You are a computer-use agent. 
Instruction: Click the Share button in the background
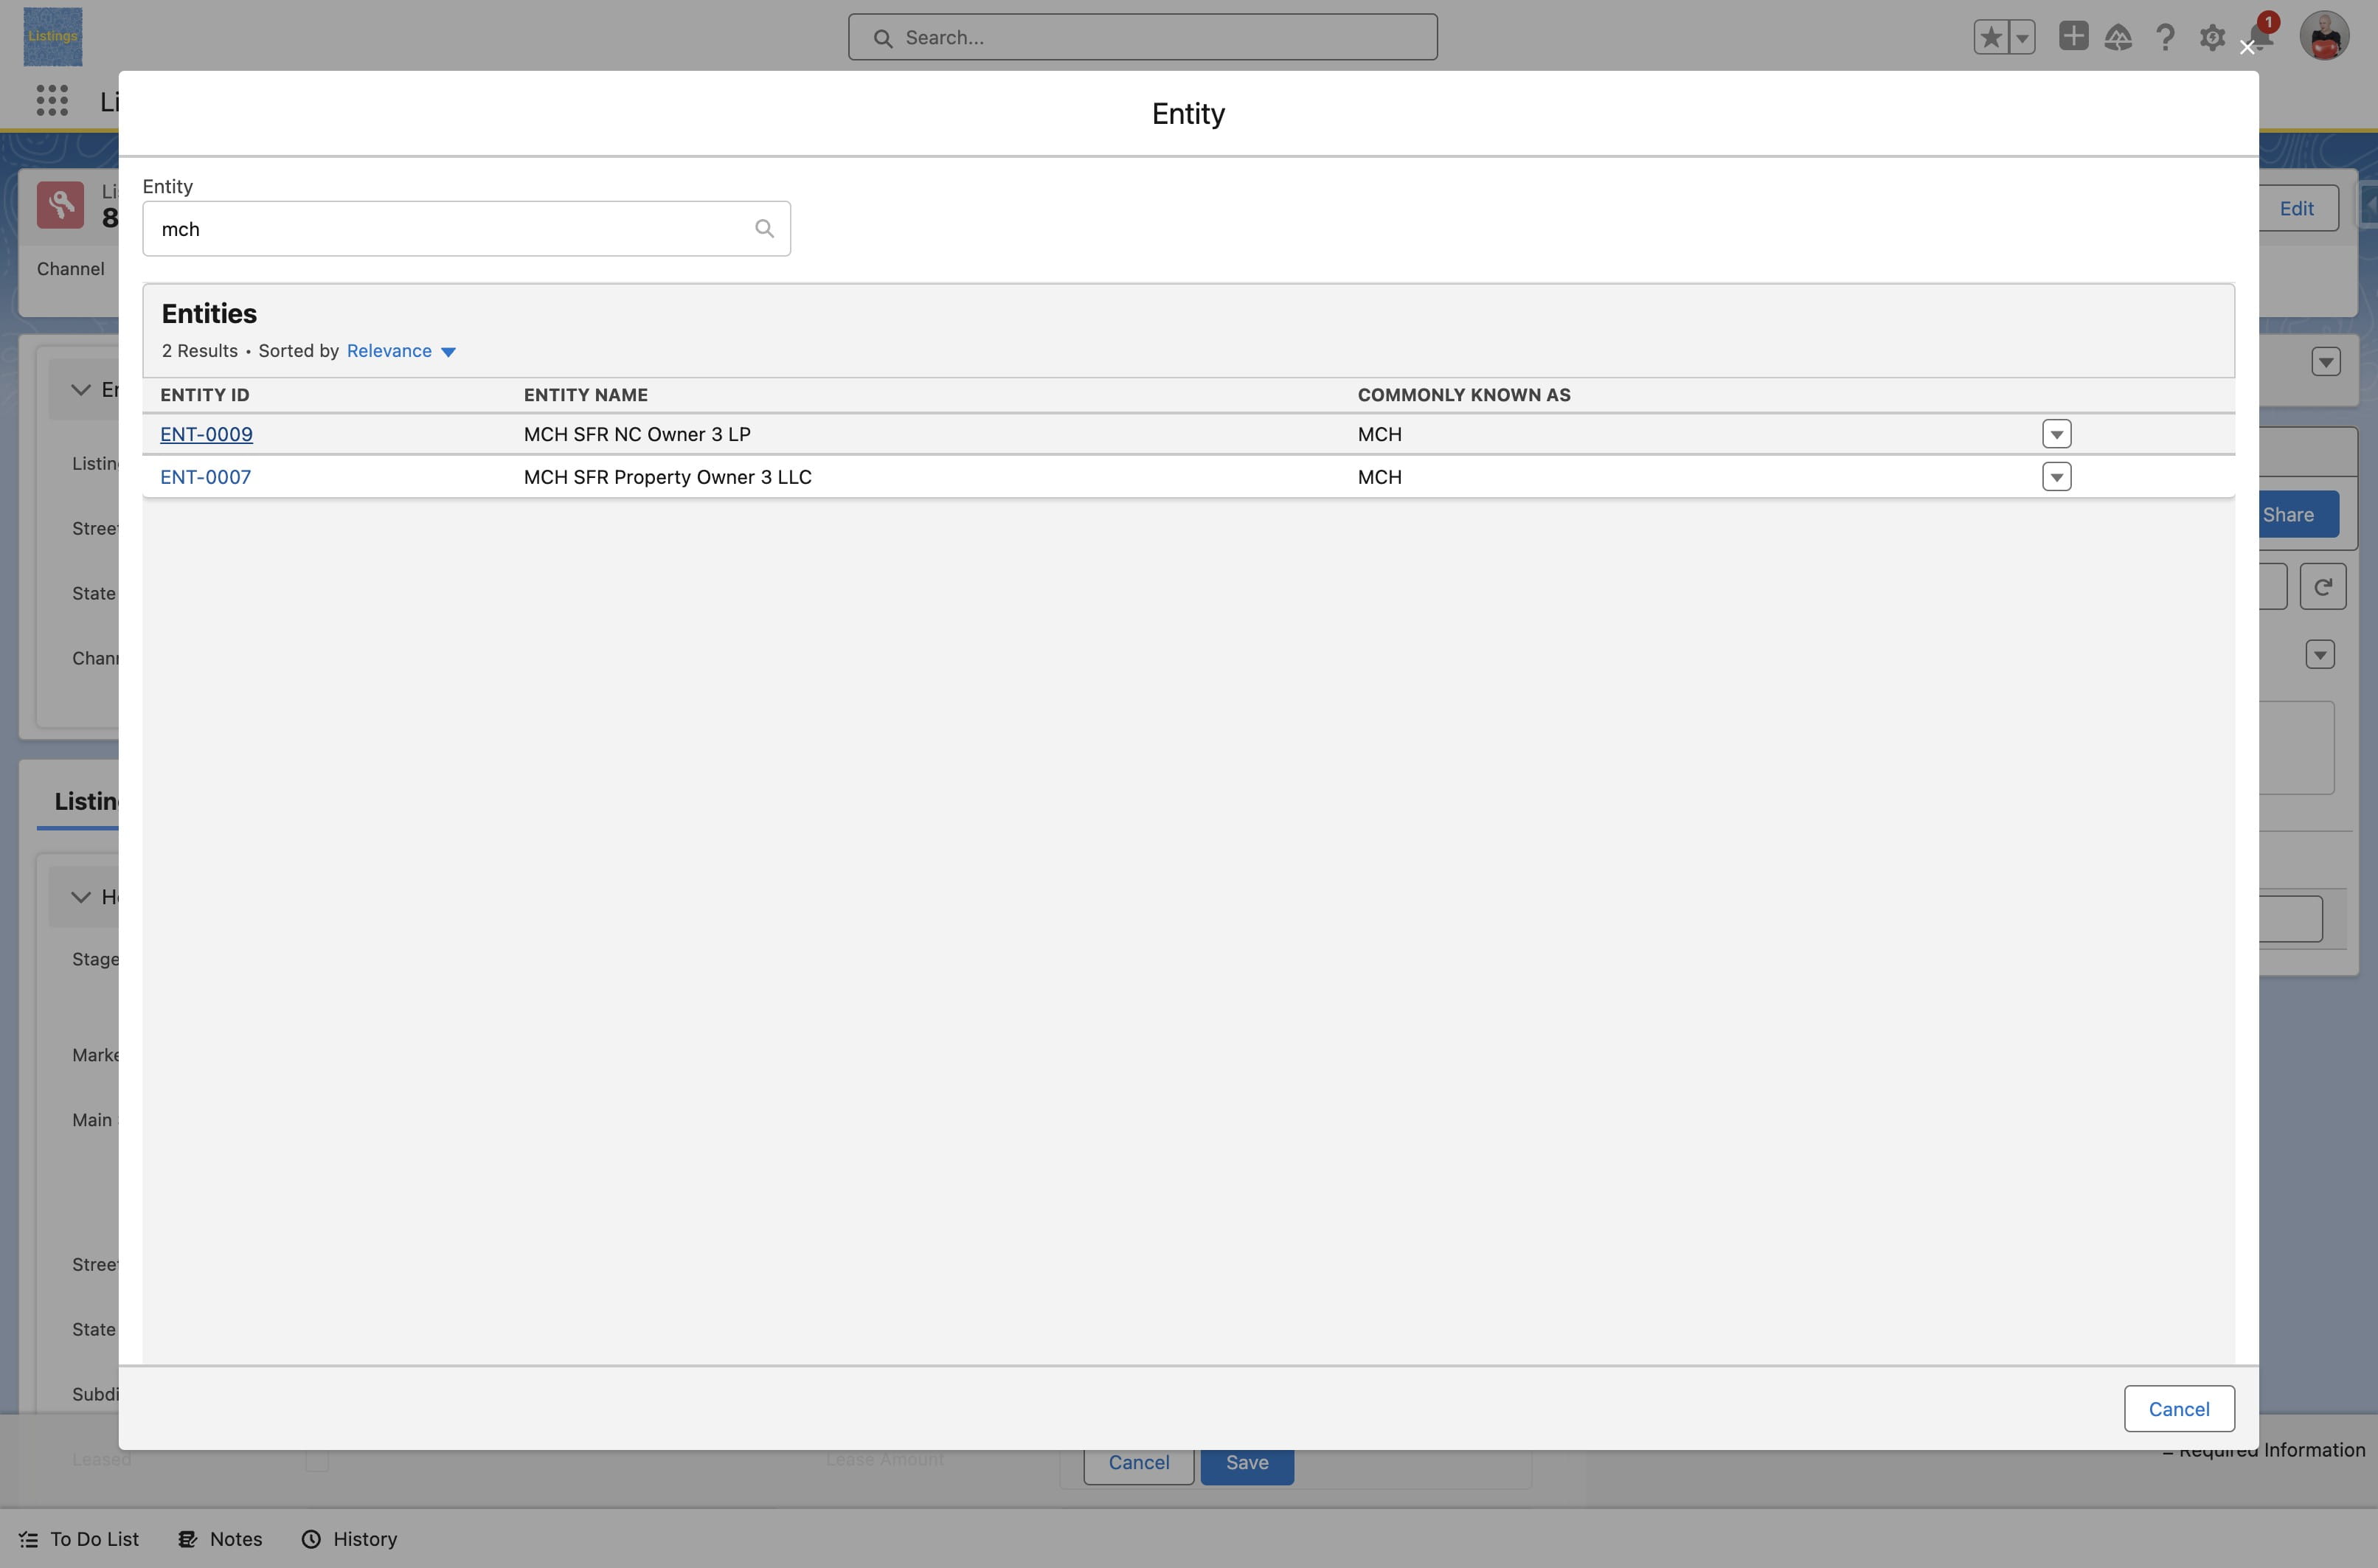click(2297, 514)
